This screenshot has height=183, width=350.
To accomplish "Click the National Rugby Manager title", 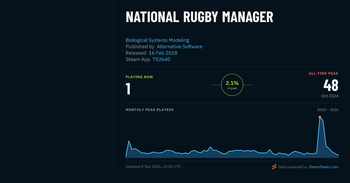I will [199, 17].
